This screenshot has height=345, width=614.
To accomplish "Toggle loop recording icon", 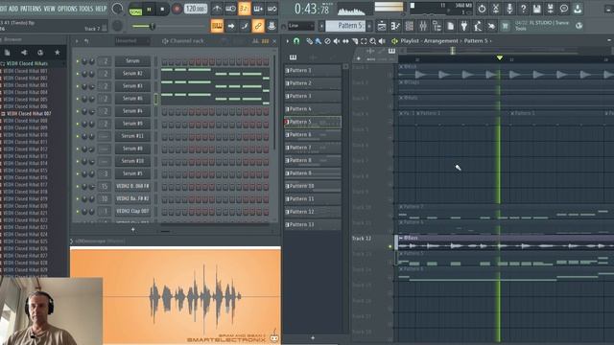I will click(x=272, y=9).
